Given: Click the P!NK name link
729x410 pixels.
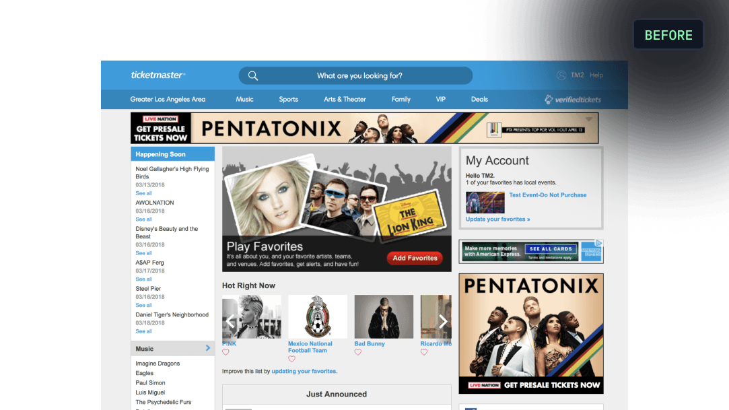Looking at the screenshot, I should click(230, 344).
